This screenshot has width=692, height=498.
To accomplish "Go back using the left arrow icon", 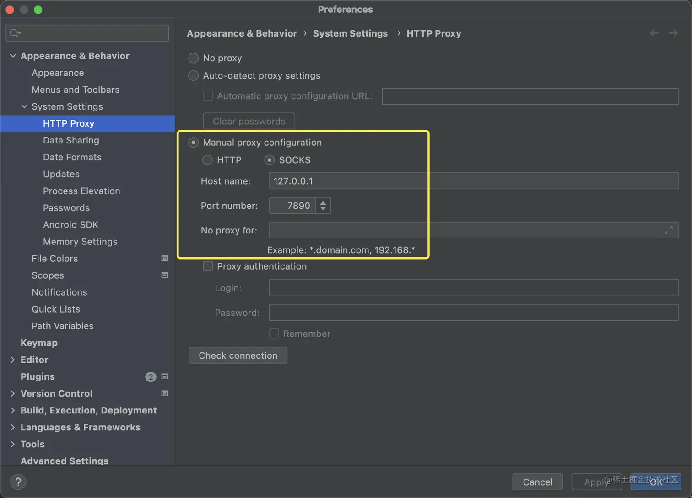I will click(654, 33).
